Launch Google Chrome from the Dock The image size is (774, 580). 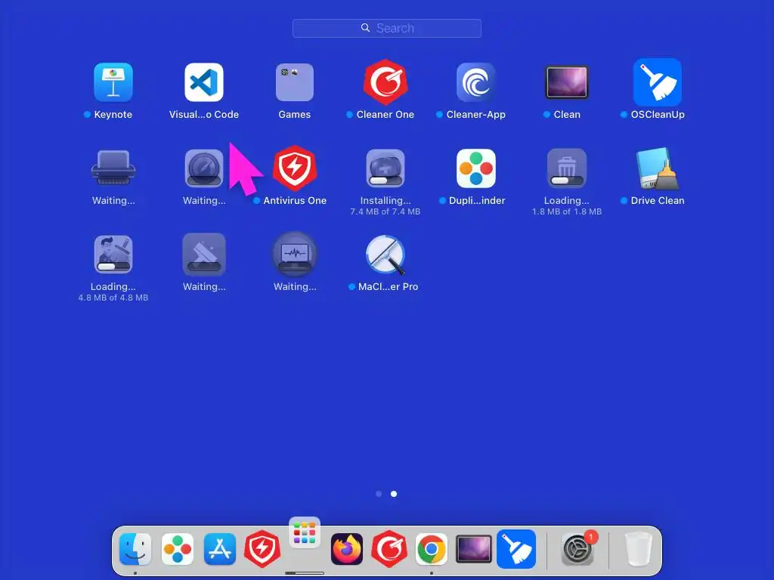tap(432, 549)
